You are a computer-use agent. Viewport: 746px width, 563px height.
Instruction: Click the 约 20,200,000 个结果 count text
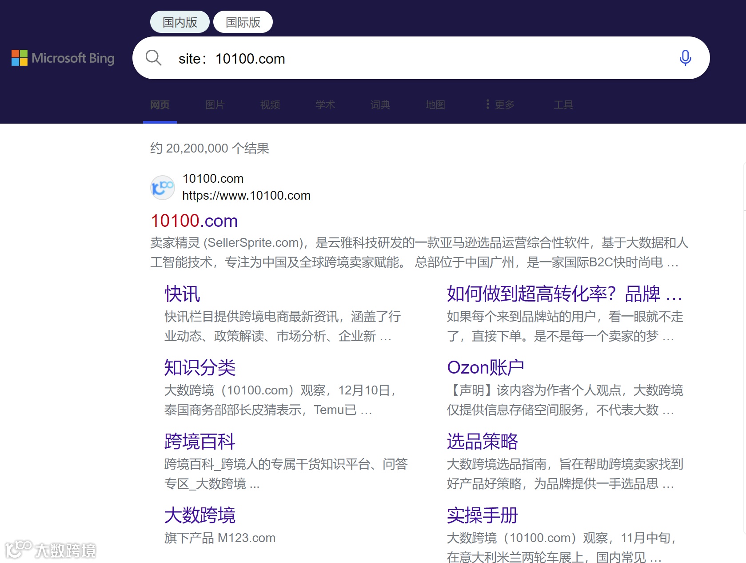point(210,148)
